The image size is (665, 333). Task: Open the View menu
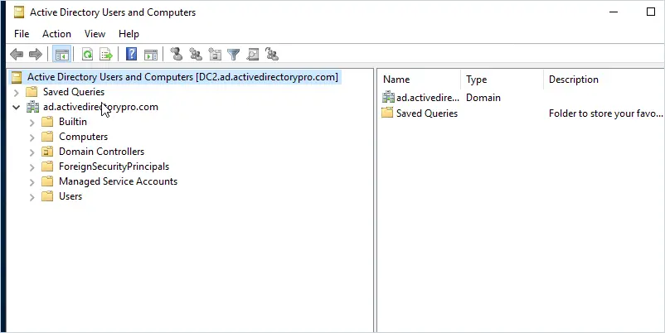[95, 34]
